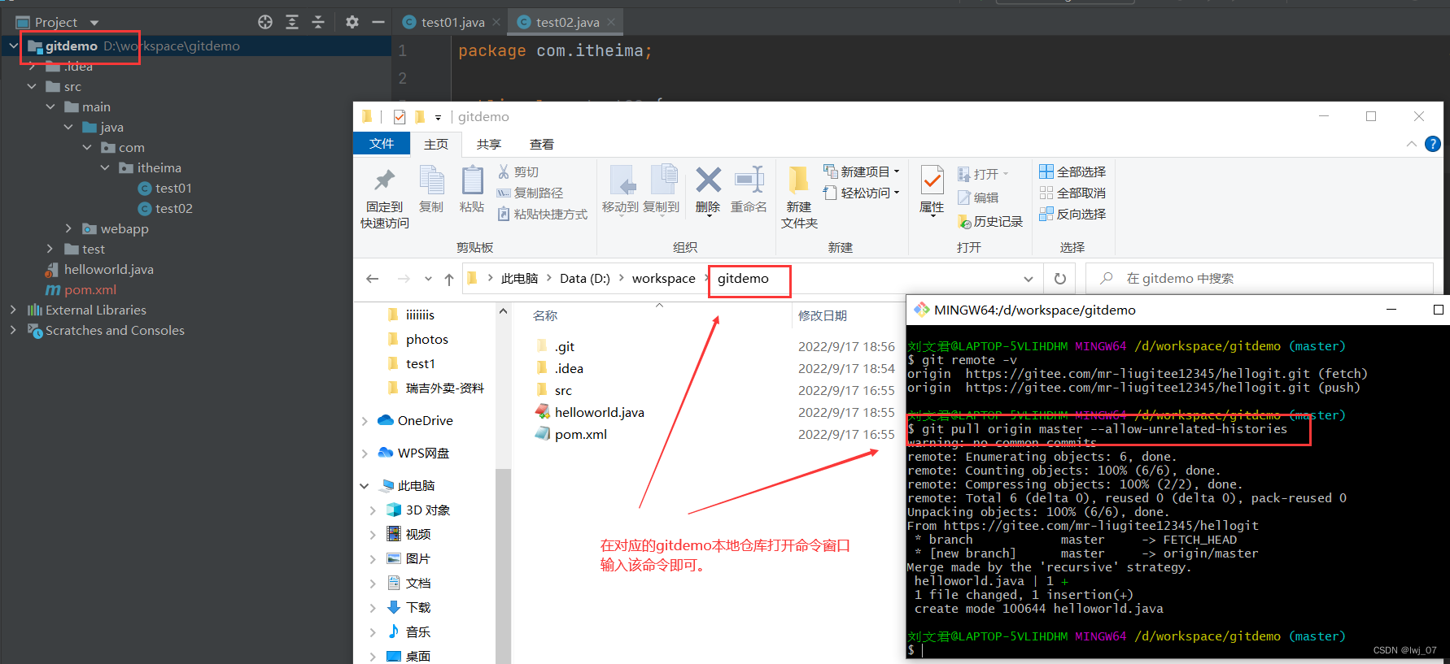Switch to 主页 ribbon tab
This screenshot has width=1450, height=664.
coord(436,144)
